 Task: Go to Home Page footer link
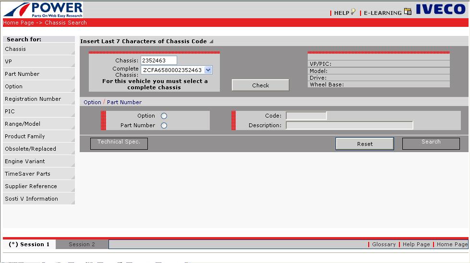[452, 244]
